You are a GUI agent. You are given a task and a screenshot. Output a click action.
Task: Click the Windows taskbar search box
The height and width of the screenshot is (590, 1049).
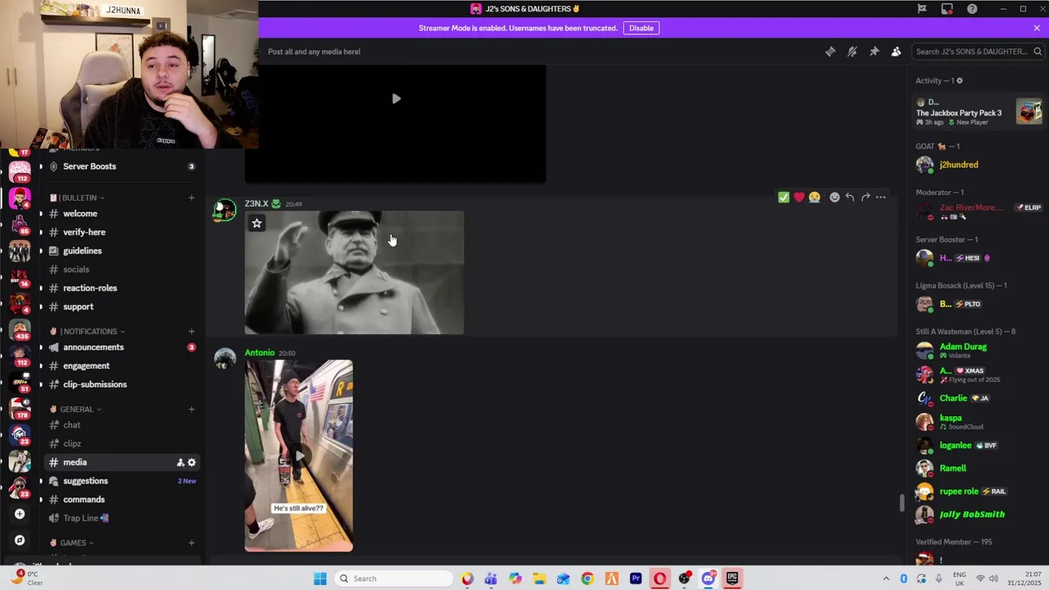(x=394, y=579)
